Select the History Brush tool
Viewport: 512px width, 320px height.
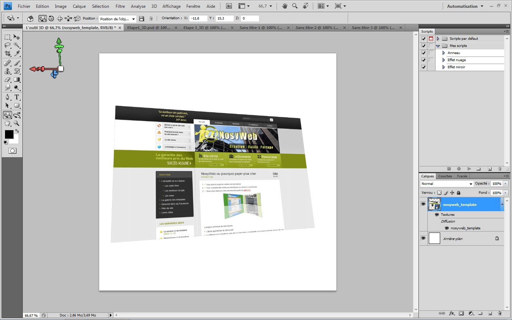pos(17,71)
